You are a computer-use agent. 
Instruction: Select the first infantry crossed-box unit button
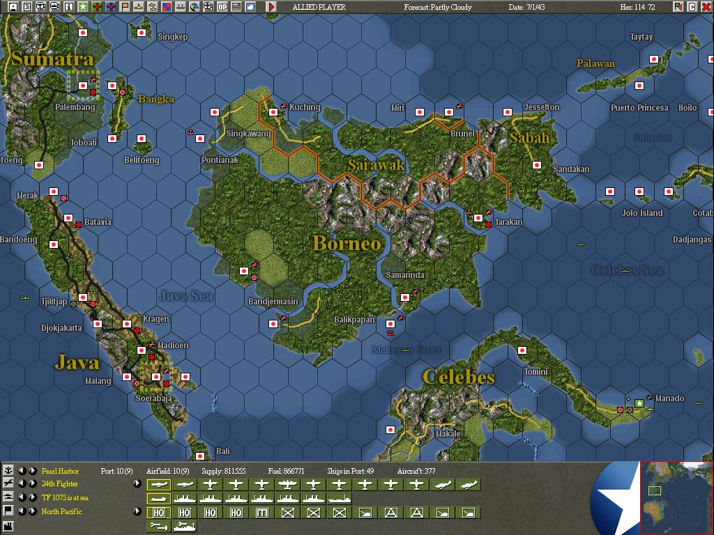[x=287, y=513]
